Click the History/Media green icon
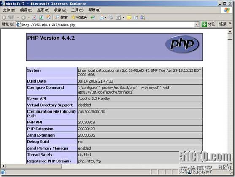Screen dimensions: 235x177 coord(93,18)
